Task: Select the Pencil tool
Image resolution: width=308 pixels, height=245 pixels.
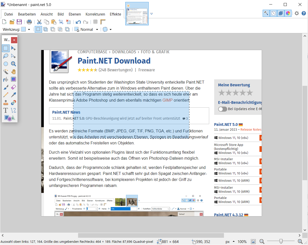Action: 6,95
